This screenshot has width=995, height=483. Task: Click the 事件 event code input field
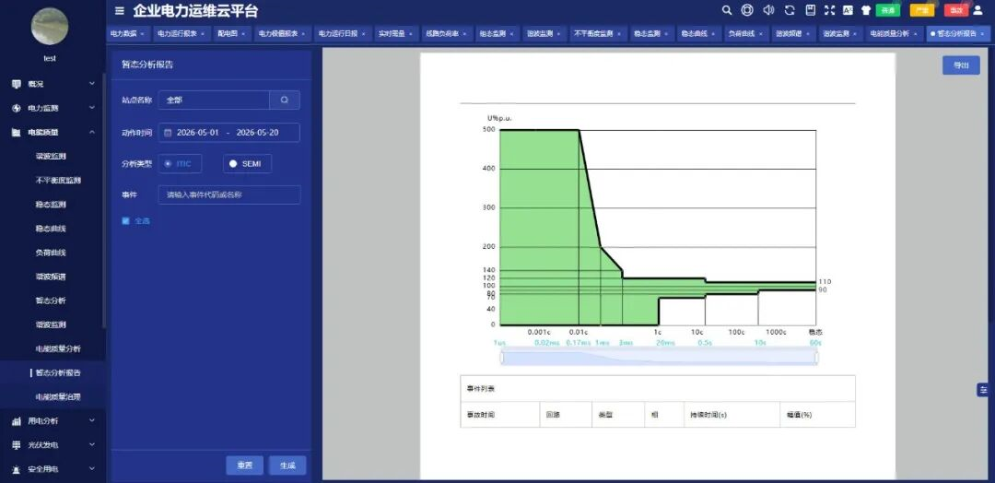[x=229, y=194]
